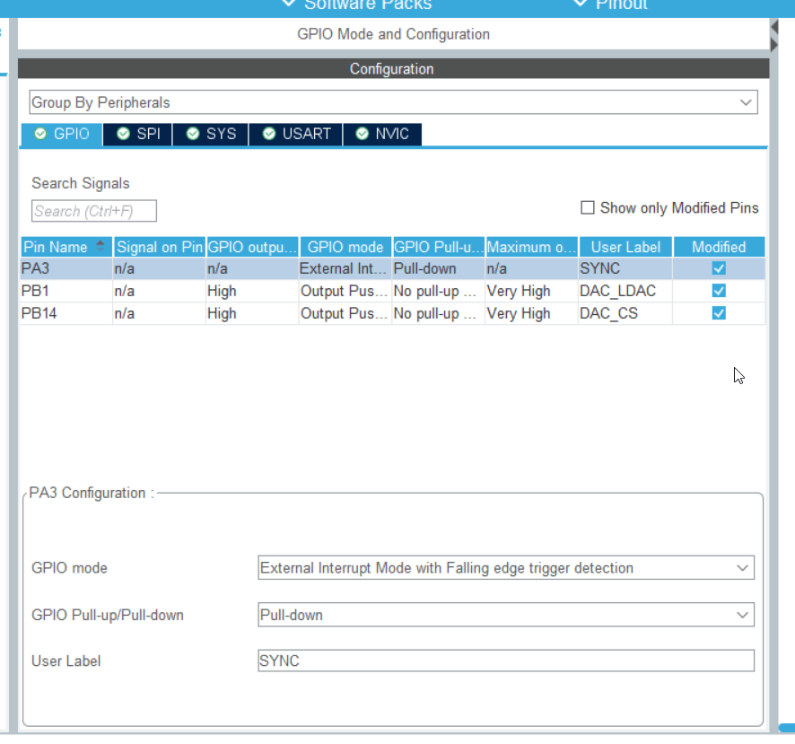This screenshot has height=744, width=795.
Task: Switch to the SYS tab
Action: click(210, 134)
